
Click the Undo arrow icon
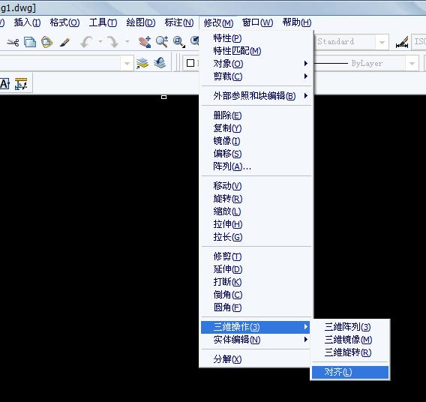point(87,42)
